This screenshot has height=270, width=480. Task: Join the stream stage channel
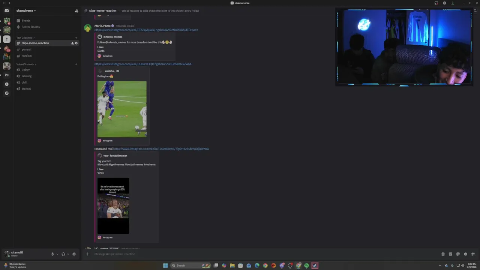coord(26,89)
